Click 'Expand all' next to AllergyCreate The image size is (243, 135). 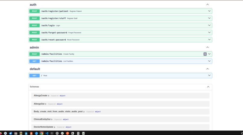55,96
